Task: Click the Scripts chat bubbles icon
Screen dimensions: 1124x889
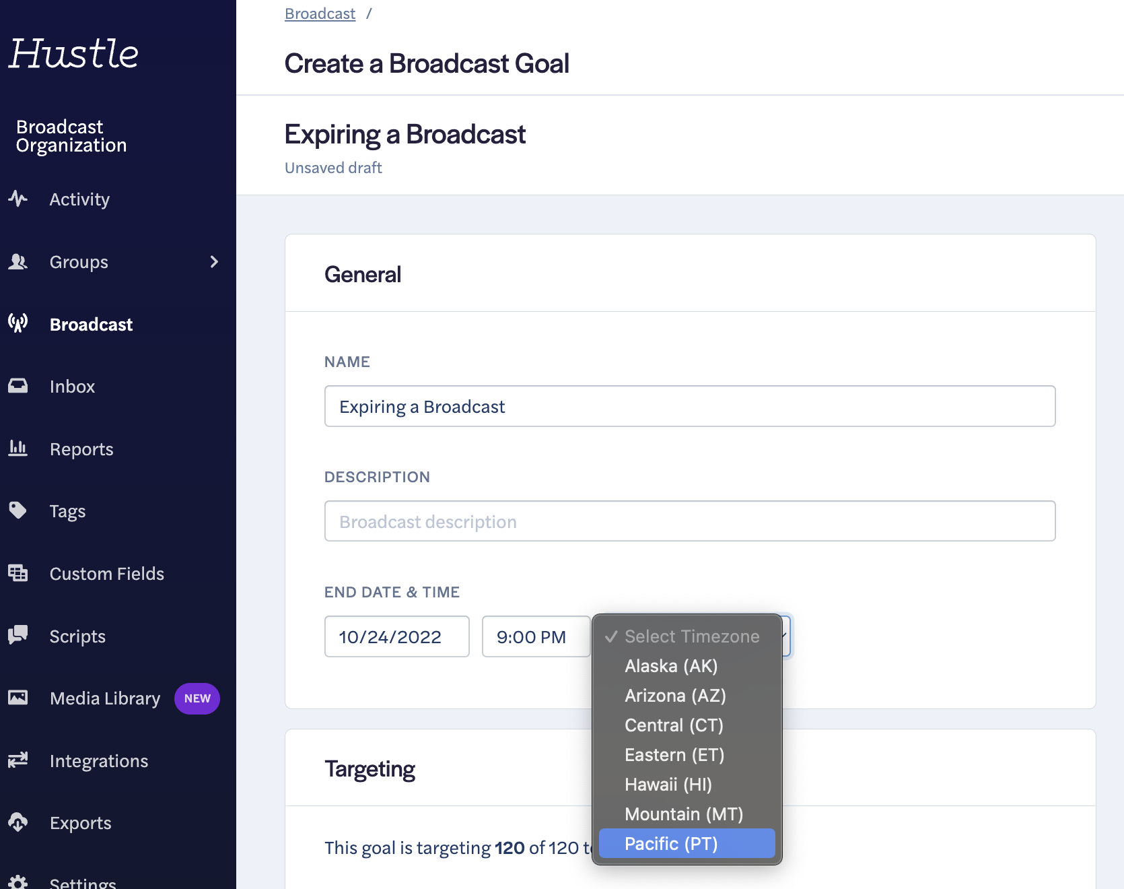Action: [18, 635]
